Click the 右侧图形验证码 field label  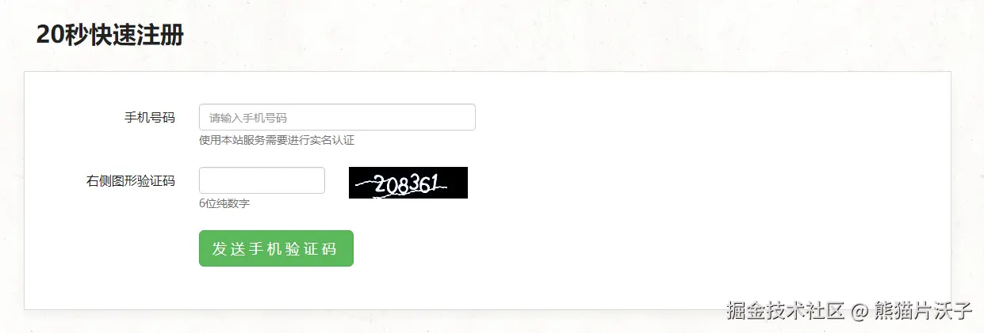click(x=131, y=180)
